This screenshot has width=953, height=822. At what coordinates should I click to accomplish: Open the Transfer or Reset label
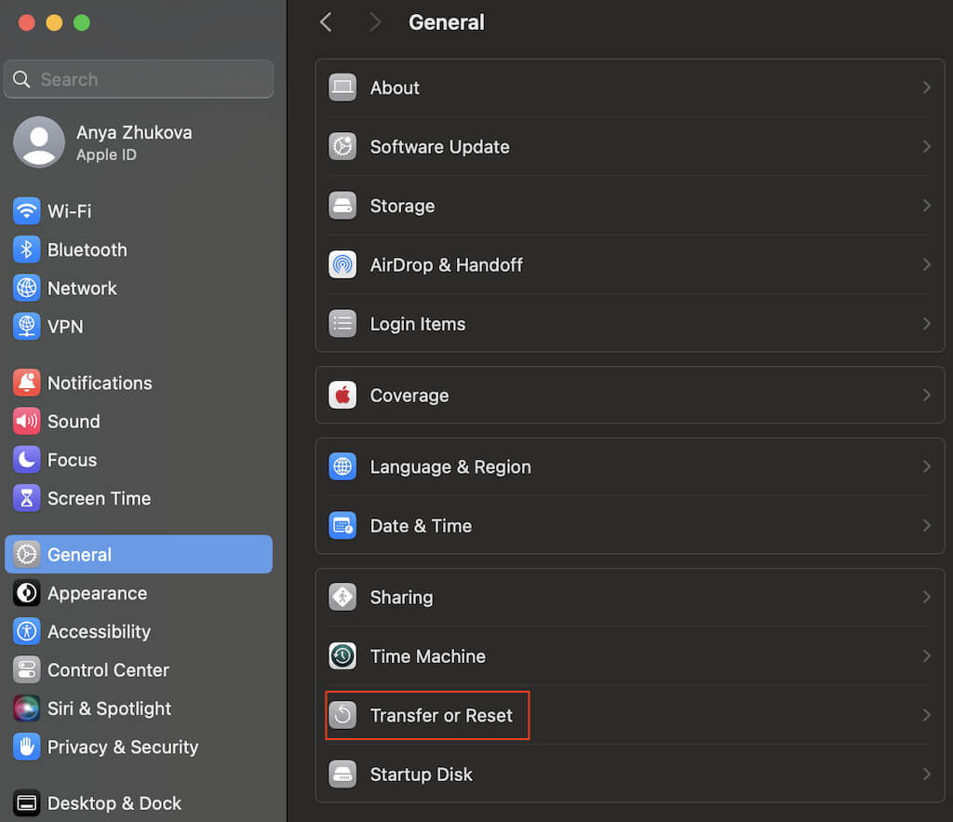point(441,716)
